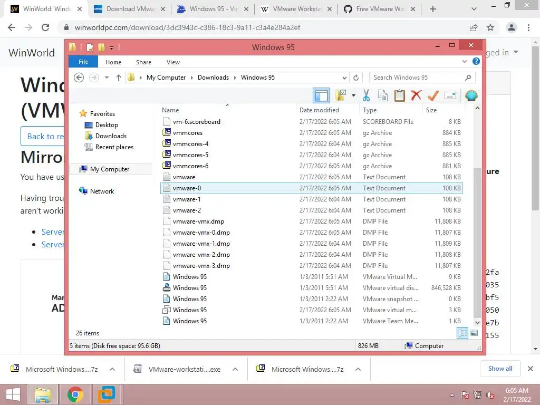Click the Cut scissors icon

(366, 95)
